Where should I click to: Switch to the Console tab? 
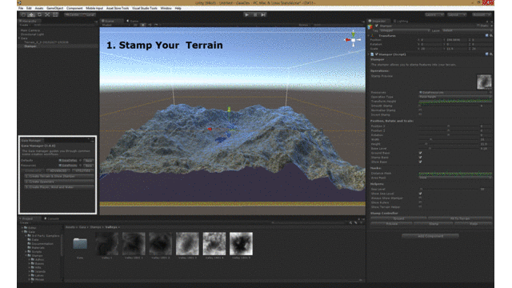pyautogui.click(x=51, y=218)
